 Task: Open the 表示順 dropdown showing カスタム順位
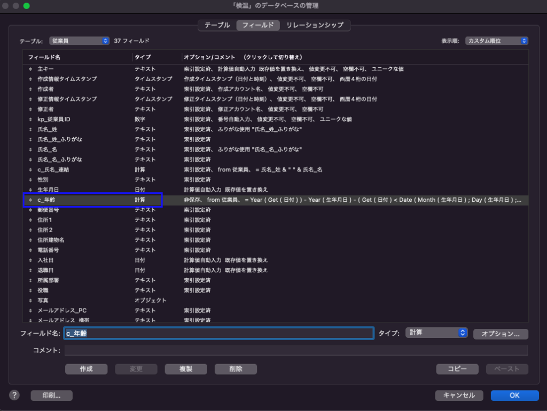tap(496, 41)
